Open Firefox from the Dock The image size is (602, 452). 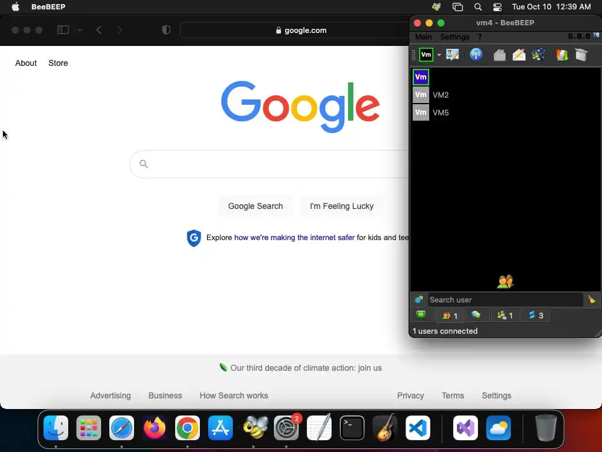tap(155, 428)
